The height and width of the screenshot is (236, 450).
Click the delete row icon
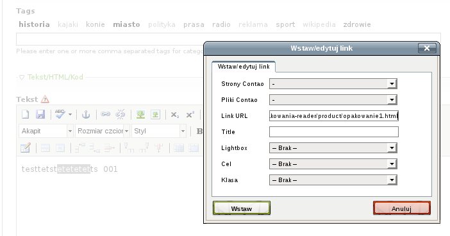pos(110,148)
